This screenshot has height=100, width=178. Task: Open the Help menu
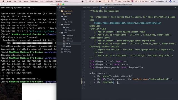(66, 1)
